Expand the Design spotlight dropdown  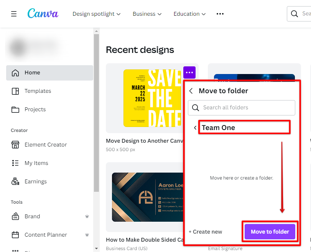96,13
